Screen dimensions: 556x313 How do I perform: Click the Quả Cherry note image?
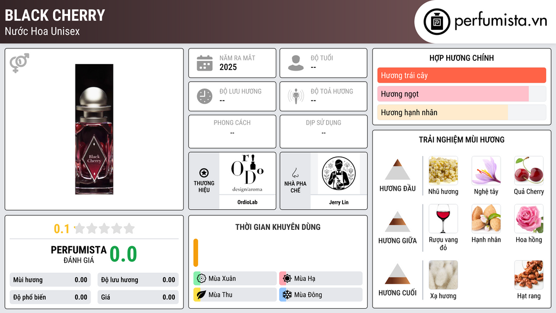(x=529, y=171)
